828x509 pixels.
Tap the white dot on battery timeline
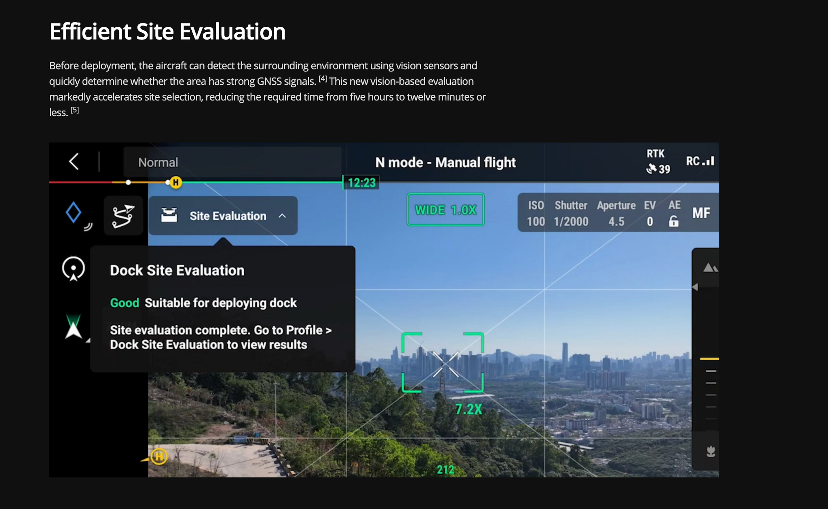point(128,183)
